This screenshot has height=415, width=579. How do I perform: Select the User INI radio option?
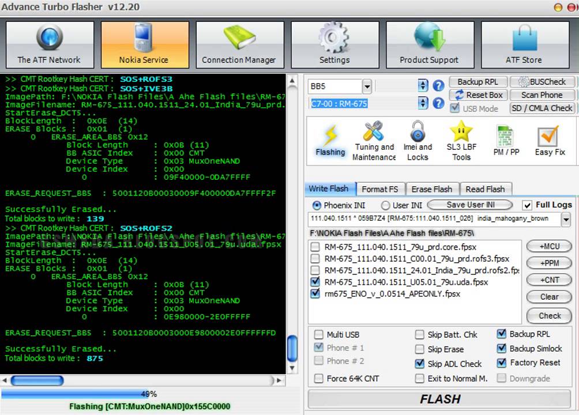point(385,205)
